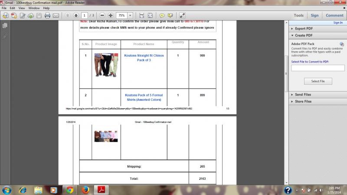Click the chinos product image
The width and height of the screenshot is (347, 195).
[106, 65]
